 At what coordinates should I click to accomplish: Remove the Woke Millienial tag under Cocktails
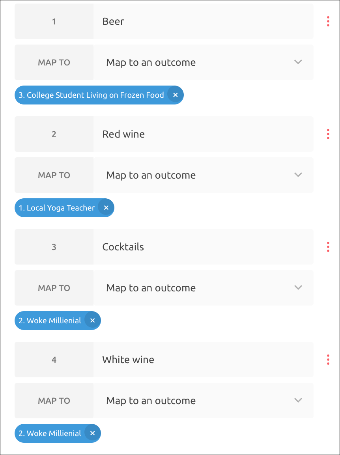pyautogui.click(x=92, y=320)
